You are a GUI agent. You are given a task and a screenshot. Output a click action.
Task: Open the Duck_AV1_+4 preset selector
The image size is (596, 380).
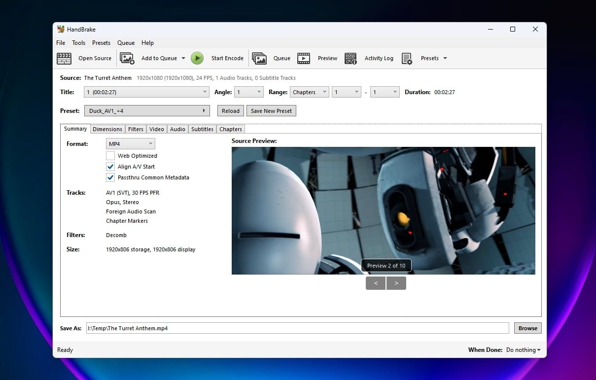pos(147,111)
